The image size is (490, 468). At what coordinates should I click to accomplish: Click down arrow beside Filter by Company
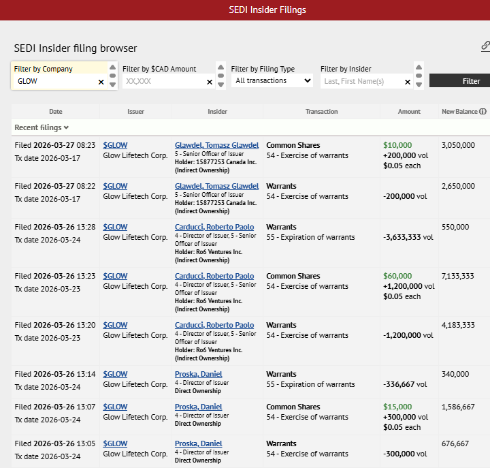113,84
